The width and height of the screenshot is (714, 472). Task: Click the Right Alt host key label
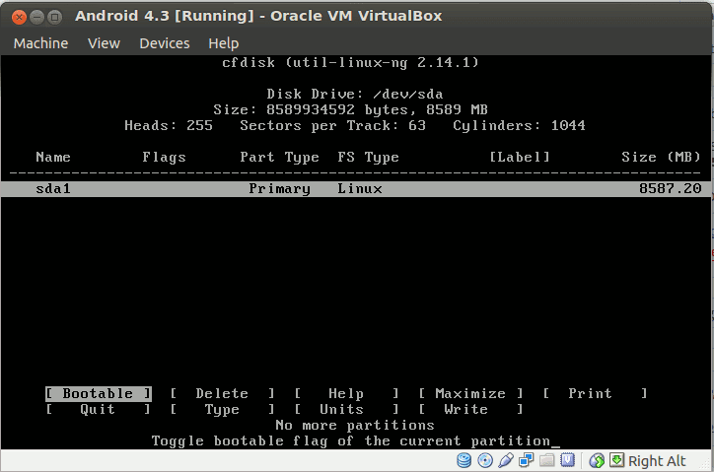click(657, 461)
